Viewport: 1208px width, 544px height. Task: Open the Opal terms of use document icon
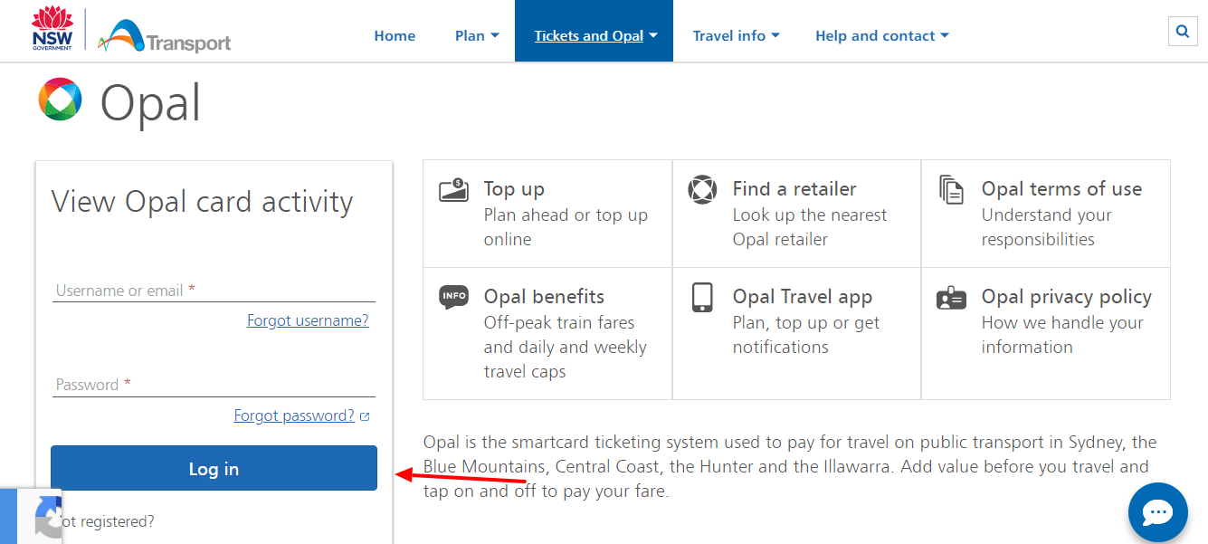click(950, 187)
